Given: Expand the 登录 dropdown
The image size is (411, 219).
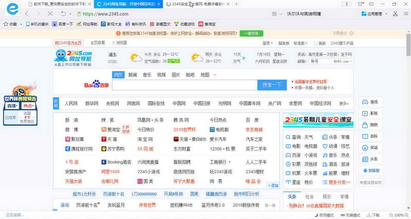Looking at the screenshot, I should tap(268, 43).
